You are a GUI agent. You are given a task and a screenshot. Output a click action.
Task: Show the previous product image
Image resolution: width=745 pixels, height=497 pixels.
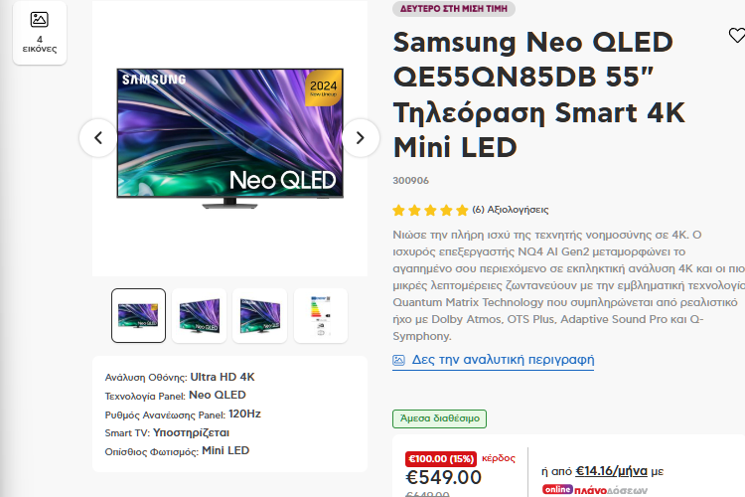point(98,138)
